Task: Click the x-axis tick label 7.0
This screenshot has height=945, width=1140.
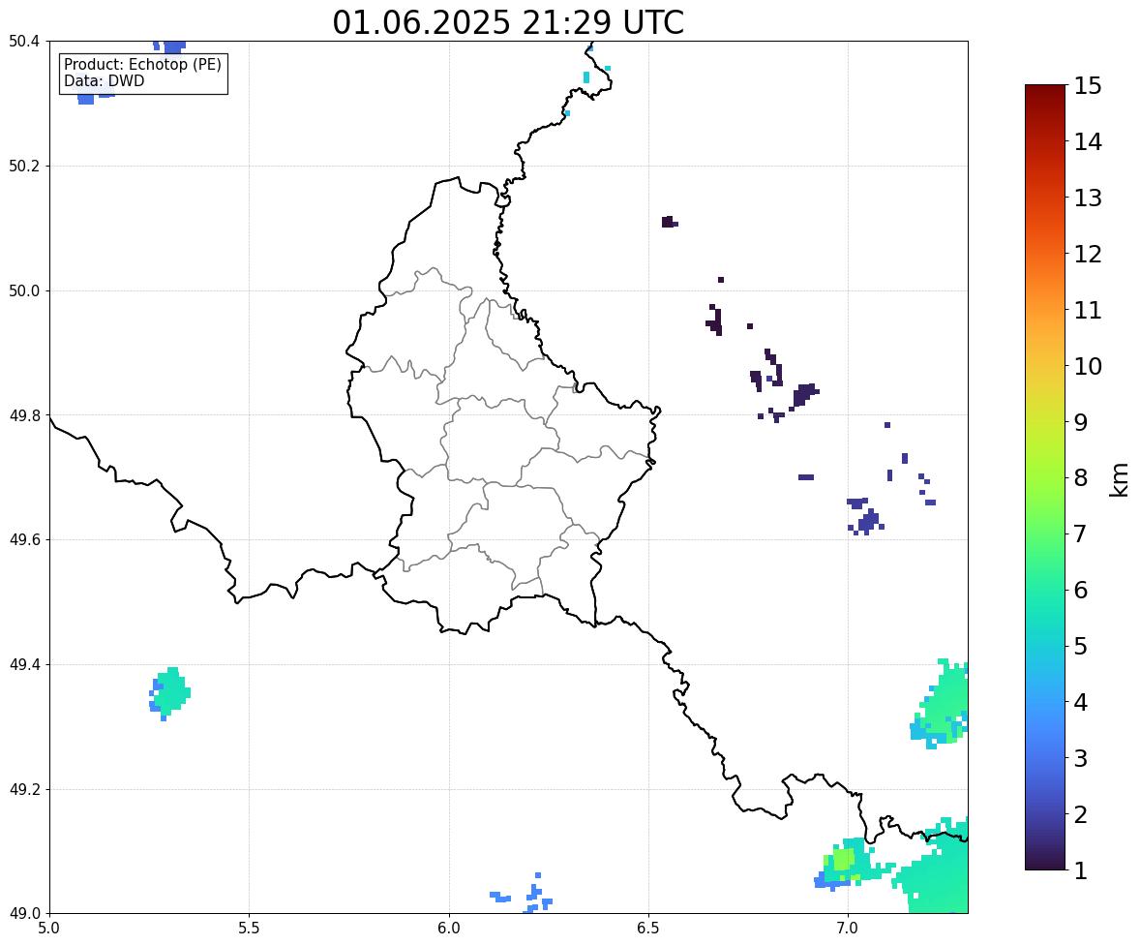Action: pos(848,929)
